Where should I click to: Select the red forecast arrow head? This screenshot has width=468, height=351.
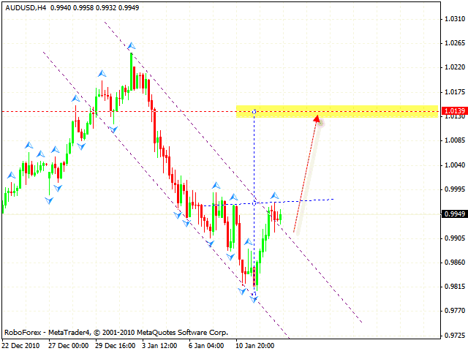(317, 118)
